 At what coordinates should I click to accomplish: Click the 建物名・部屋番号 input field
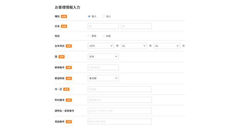pos(120,111)
